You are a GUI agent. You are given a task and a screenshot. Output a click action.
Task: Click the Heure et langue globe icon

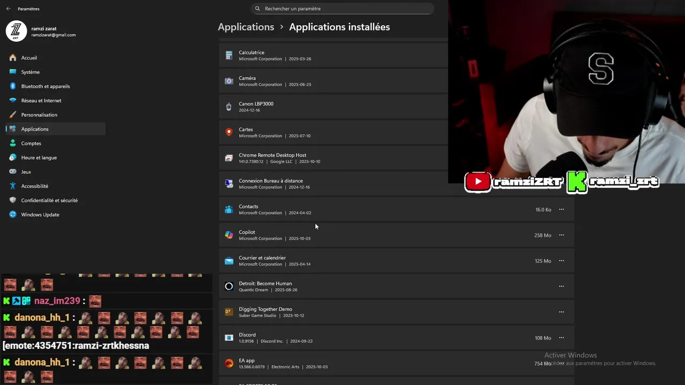pos(13,158)
